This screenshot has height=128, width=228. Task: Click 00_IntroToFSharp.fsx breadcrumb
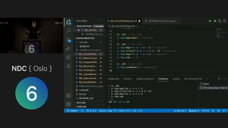tap(123, 26)
